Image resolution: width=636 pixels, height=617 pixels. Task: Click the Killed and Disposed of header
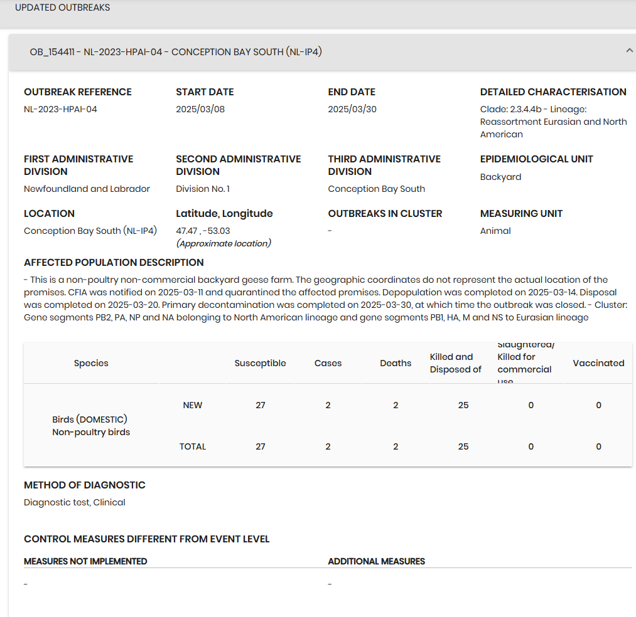click(456, 363)
